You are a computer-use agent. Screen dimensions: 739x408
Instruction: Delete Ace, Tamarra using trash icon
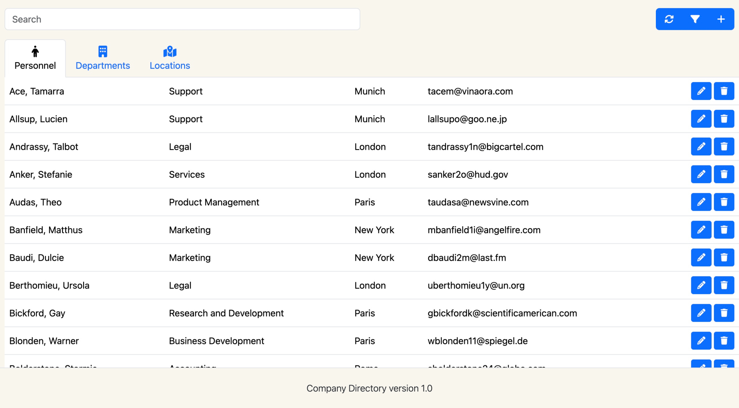[723, 91]
